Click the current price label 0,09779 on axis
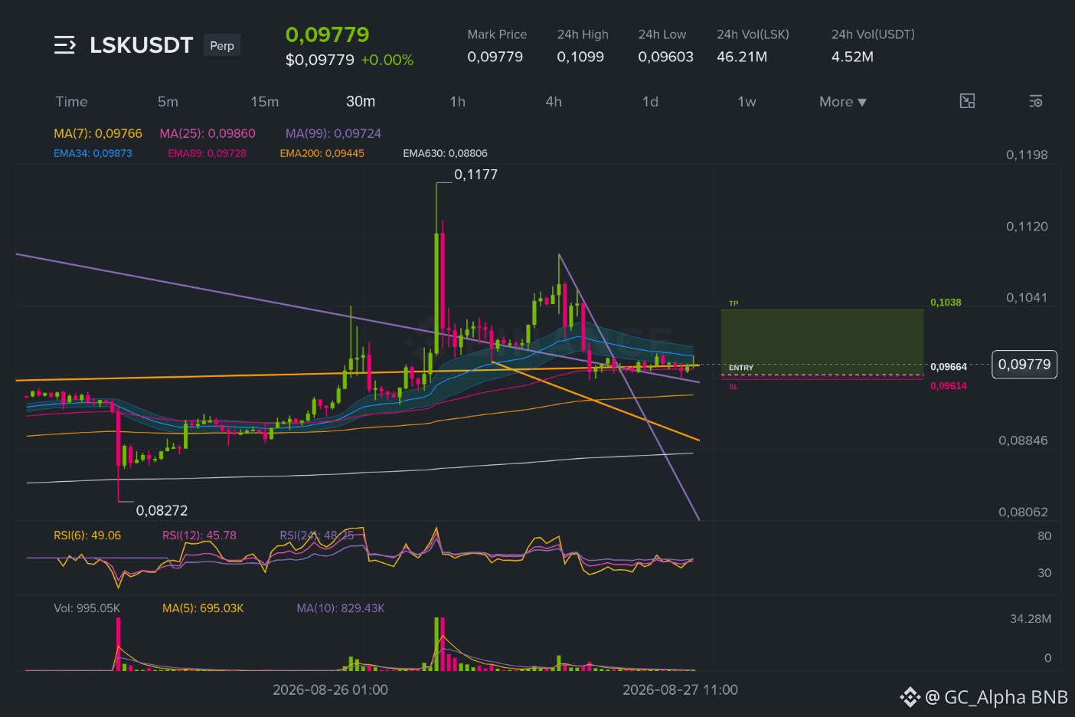 click(x=1024, y=365)
